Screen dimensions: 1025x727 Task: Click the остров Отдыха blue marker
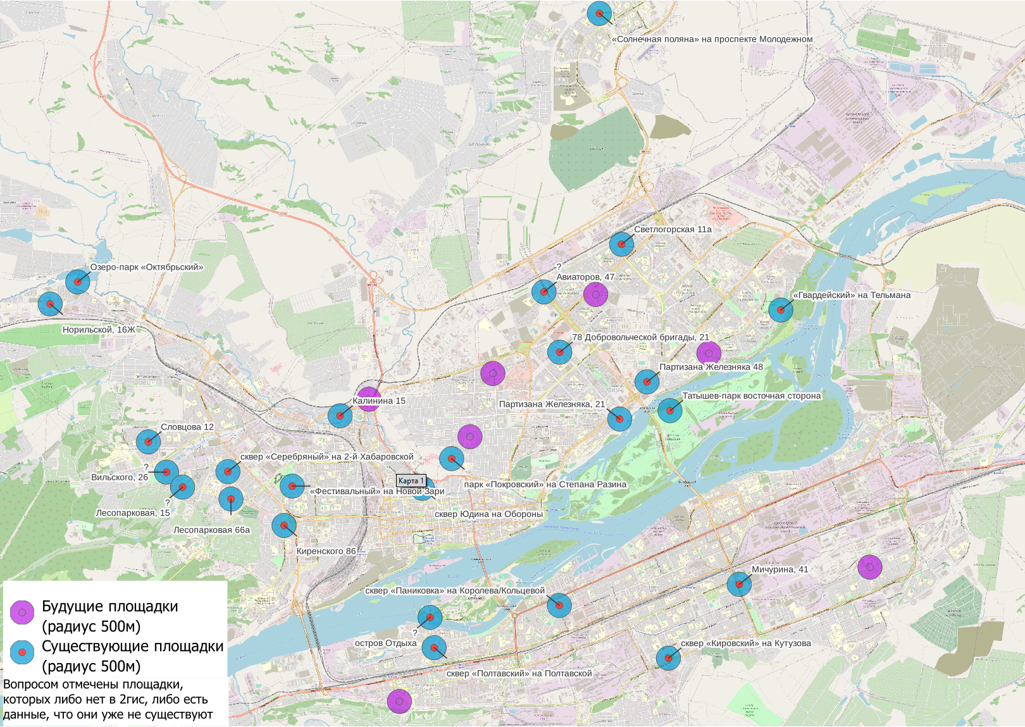[434, 648]
